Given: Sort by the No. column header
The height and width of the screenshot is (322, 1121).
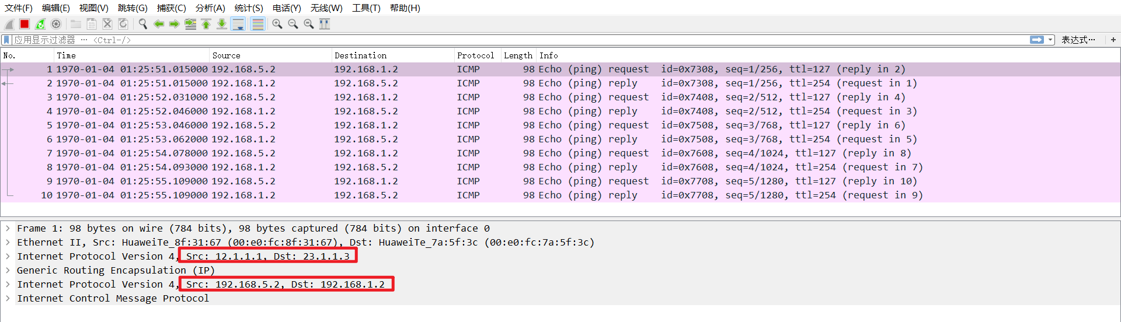Looking at the screenshot, I should point(27,55).
